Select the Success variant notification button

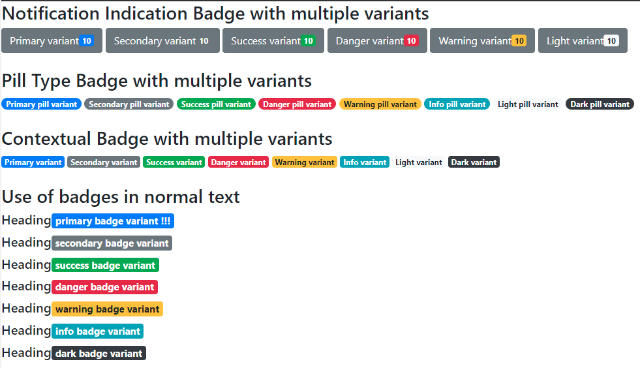point(273,40)
